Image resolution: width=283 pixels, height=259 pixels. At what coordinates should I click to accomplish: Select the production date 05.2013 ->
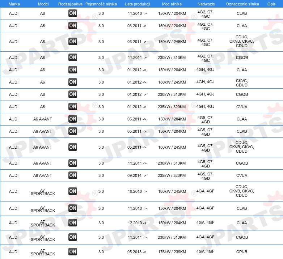coord(137,252)
